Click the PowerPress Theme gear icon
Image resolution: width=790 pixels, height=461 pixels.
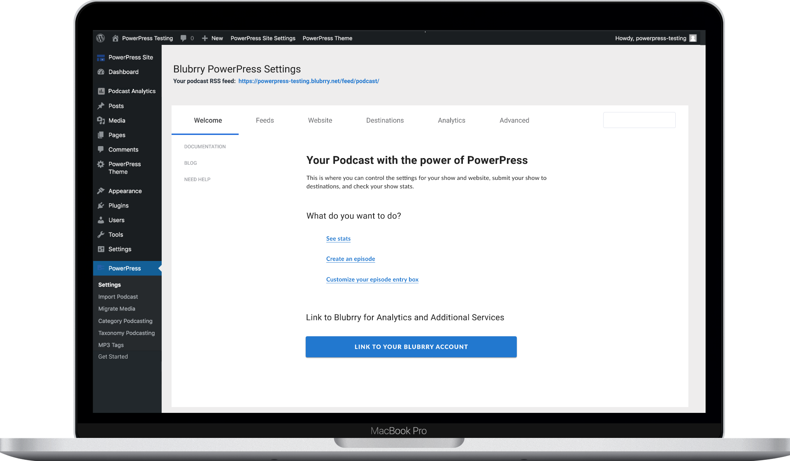[101, 164]
